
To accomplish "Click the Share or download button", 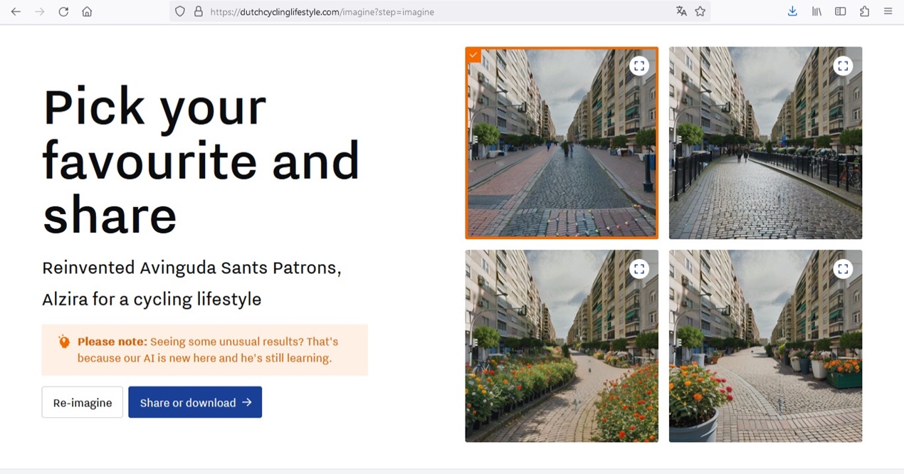I will (195, 402).
